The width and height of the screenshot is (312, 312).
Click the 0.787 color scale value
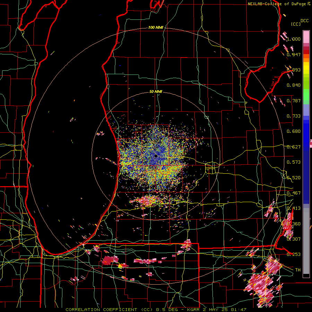(294, 101)
